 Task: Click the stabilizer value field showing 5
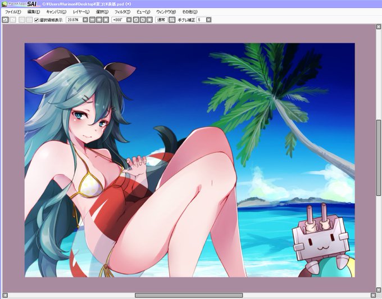201,20
